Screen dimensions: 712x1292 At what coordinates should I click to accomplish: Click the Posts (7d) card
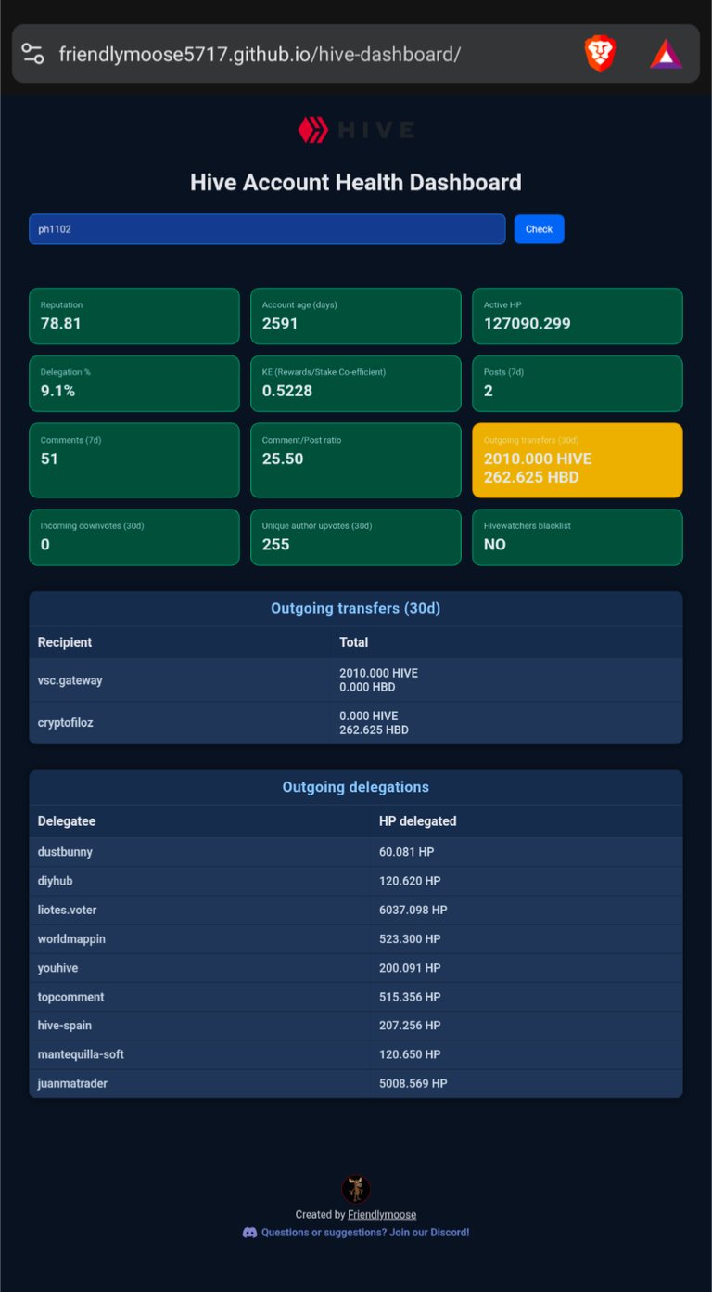coord(578,383)
